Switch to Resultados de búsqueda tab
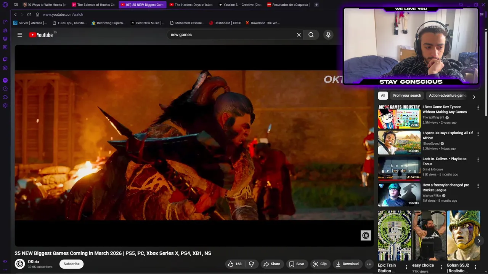The height and width of the screenshot is (274, 488). (288, 5)
